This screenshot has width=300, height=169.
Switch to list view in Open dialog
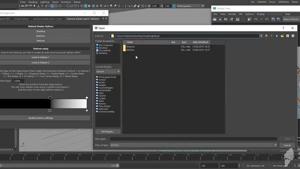pos(287,36)
